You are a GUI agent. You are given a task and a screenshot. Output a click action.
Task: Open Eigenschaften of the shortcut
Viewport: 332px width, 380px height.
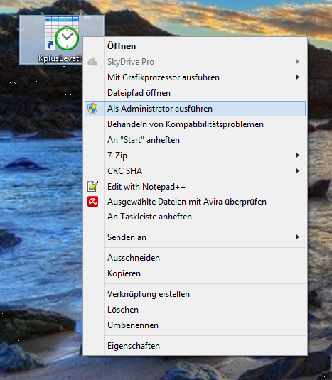pos(196,346)
